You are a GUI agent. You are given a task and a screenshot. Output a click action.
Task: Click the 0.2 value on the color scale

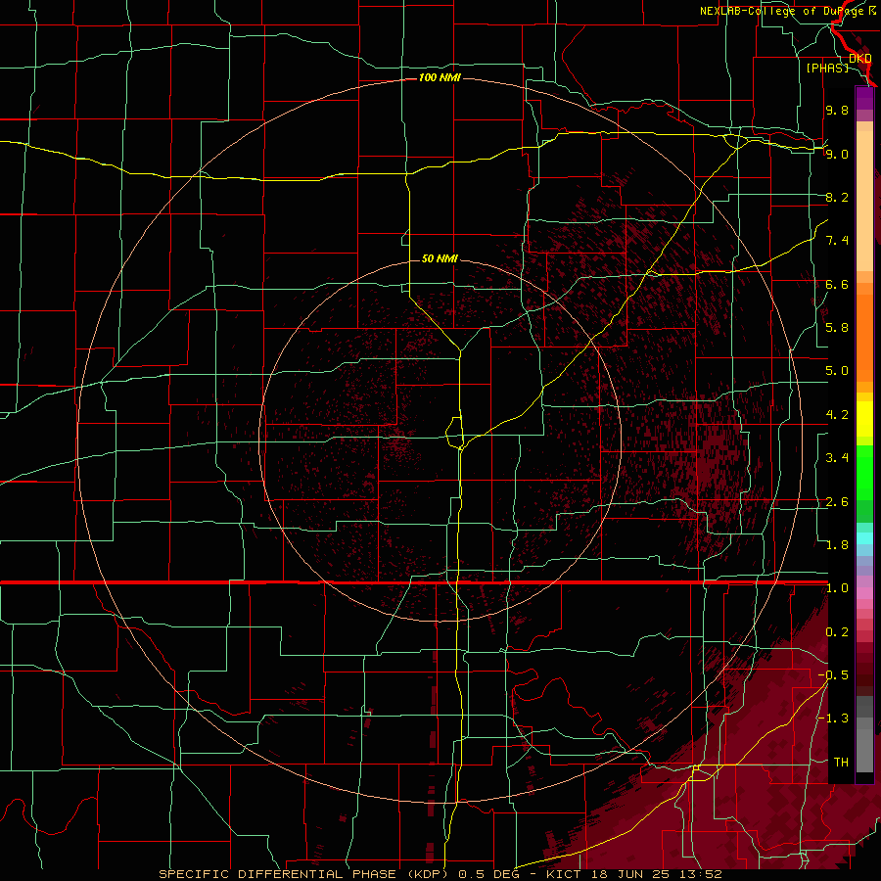(837, 632)
